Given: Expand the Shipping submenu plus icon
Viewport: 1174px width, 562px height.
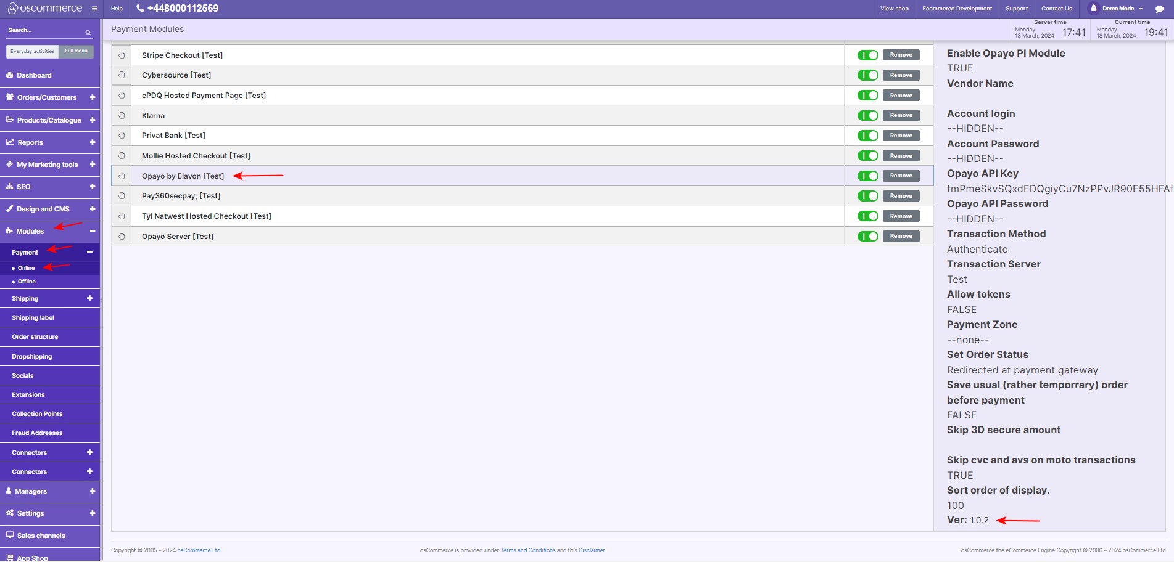Looking at the screenshot, I should click(89, 298).
